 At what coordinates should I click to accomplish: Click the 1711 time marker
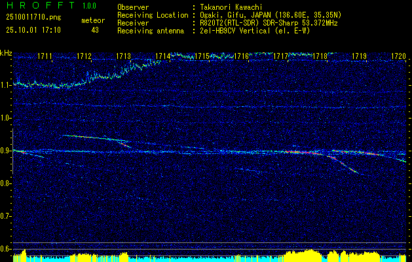pos(45,56)
